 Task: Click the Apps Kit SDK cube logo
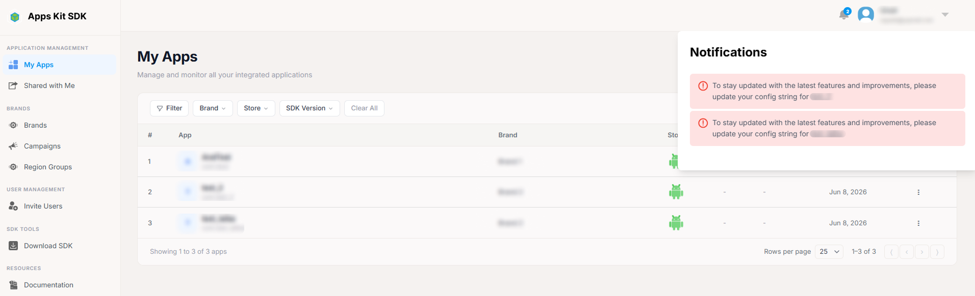pos(15,17)
